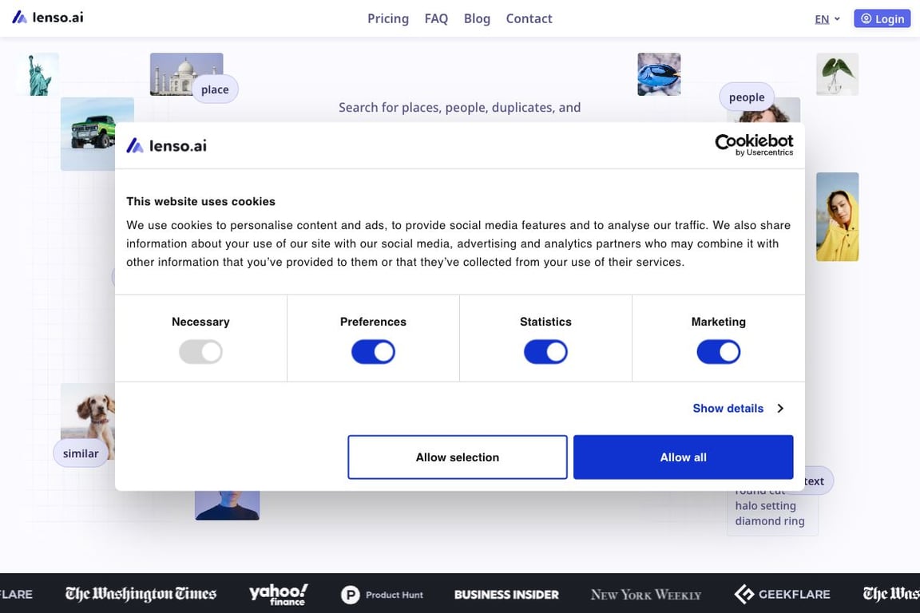Open the Contact page
Image resolution: width=920 pixels, height=613 pixels.
[529, 19]
